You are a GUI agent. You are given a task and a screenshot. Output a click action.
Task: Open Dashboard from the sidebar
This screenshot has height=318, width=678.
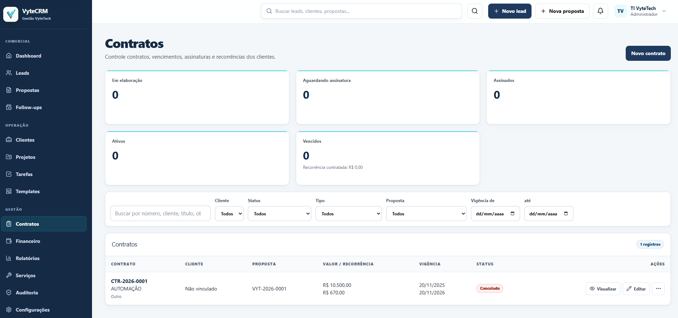[44, 56]
